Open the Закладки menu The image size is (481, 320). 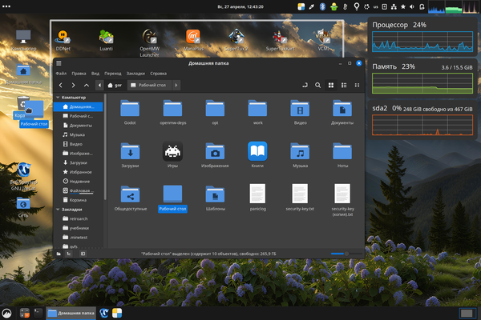coord(135,73)
